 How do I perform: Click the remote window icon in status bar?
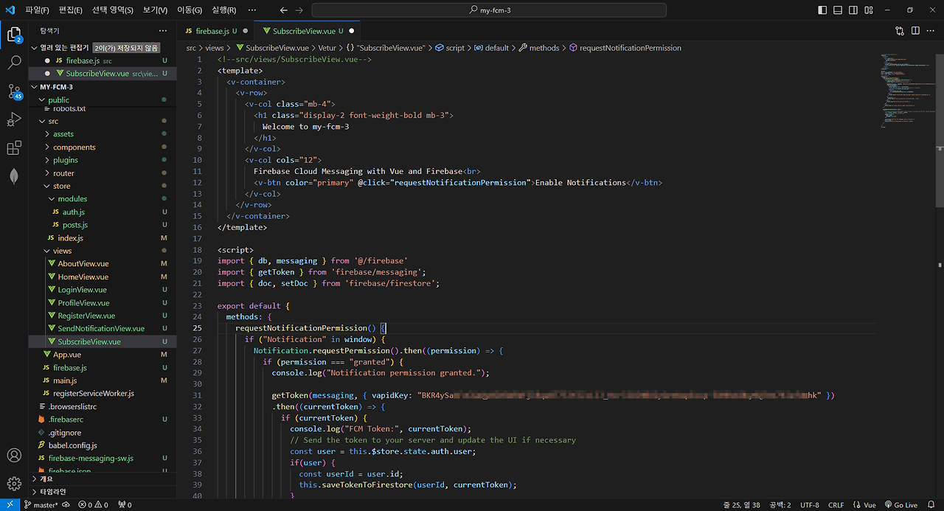pos(9,505)
